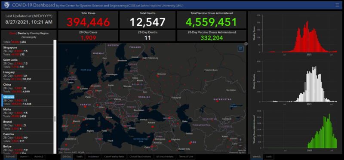This screenshot has height=160, width=344.
Task: Click the last updated timestamp 8/27/2021
Action: [29, 22]
